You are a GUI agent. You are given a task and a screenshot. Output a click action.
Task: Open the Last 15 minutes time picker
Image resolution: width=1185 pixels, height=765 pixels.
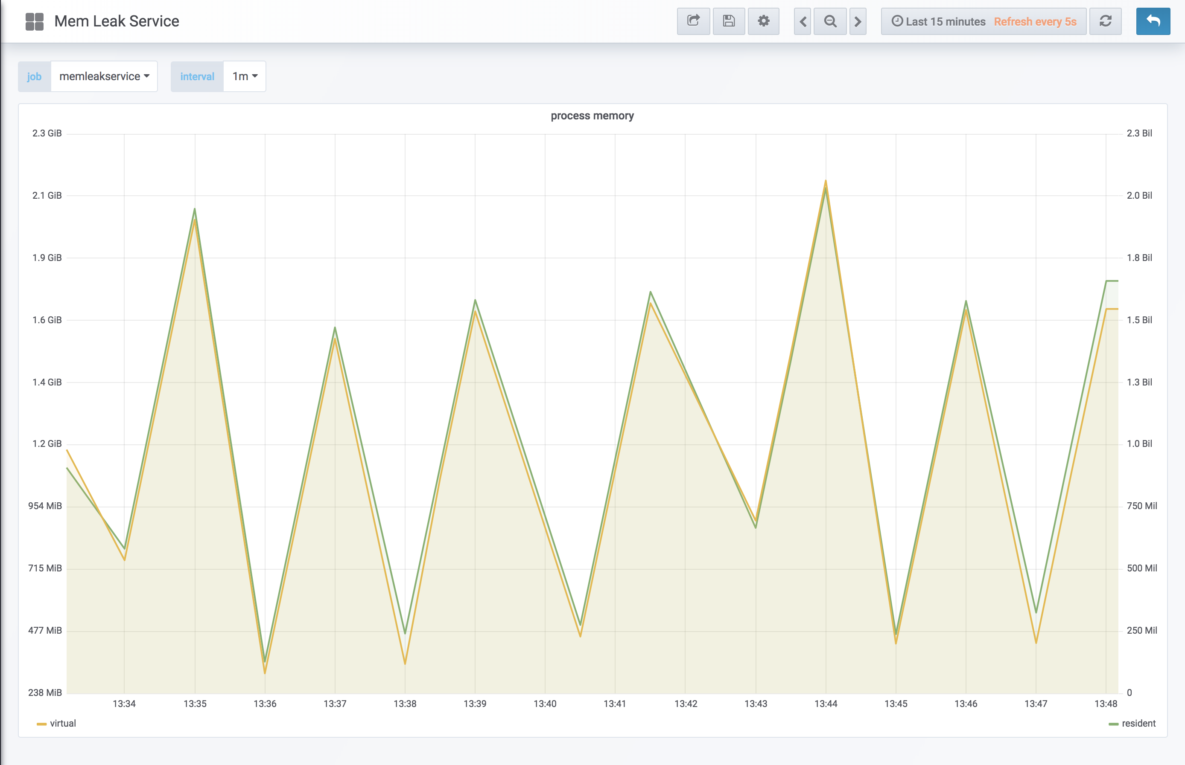[x=938, y=22]
